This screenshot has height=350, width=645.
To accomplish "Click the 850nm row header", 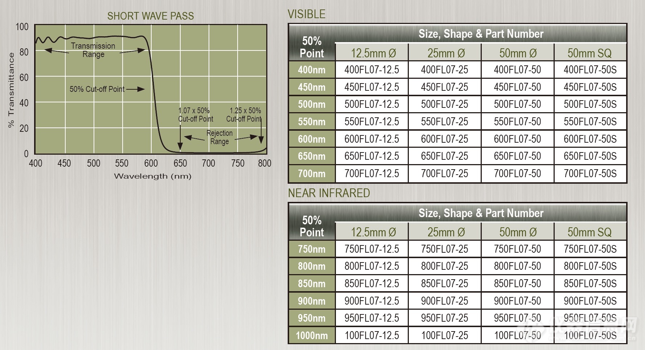I will tap(312, 284).
